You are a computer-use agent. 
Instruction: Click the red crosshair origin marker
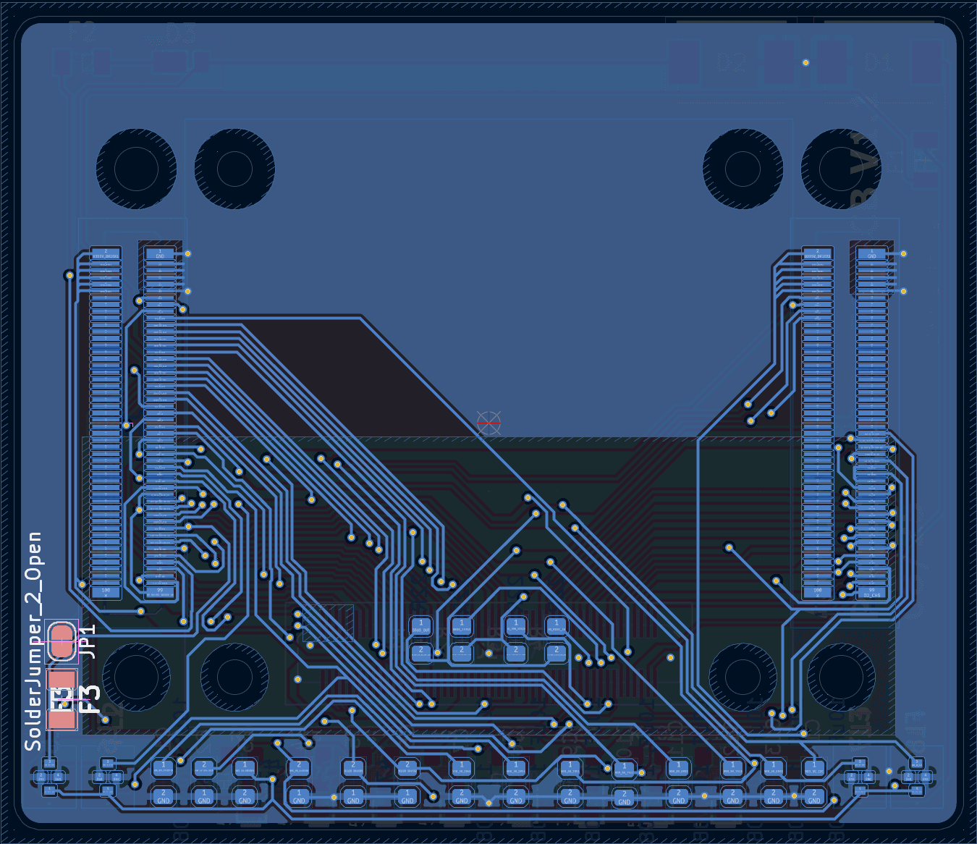pyautogui.click(x=489, y=422)
